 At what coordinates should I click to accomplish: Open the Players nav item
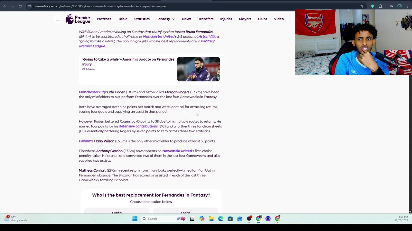tap(245, 19)
